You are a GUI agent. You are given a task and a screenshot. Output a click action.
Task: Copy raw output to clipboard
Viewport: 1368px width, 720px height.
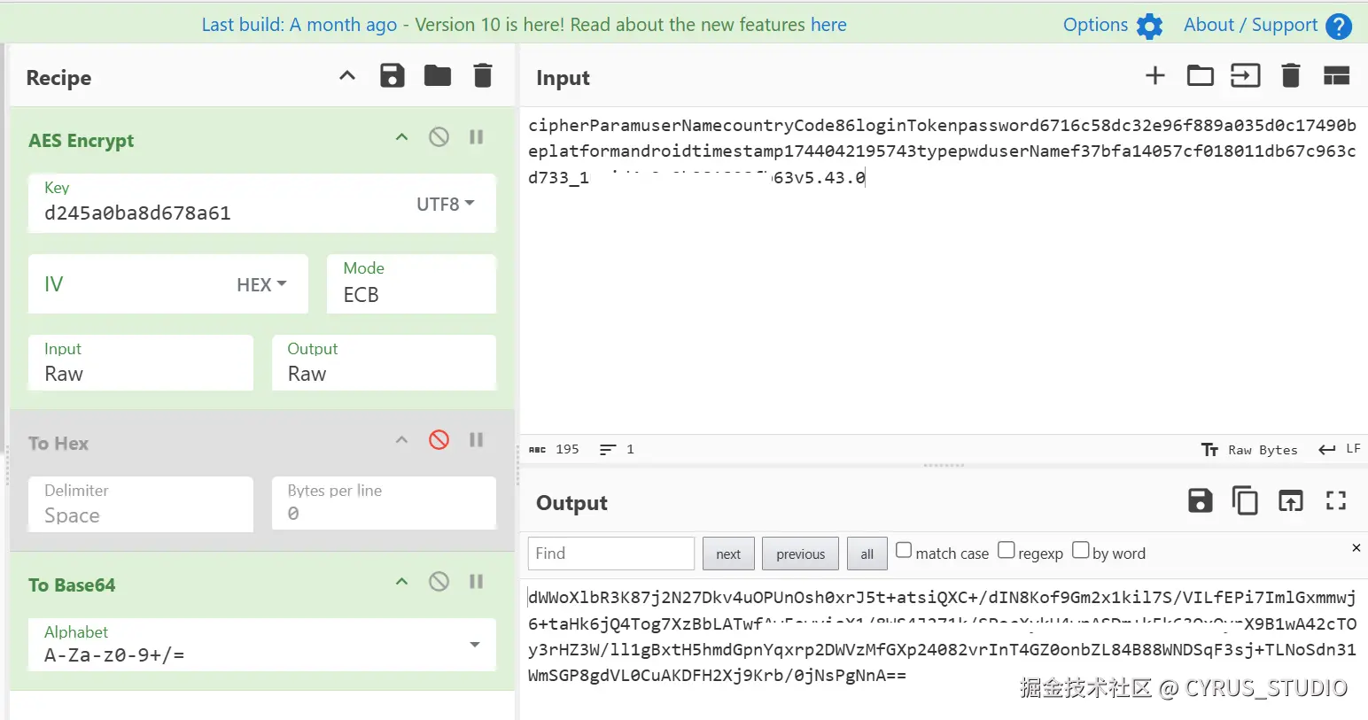tap(1245, 501)
